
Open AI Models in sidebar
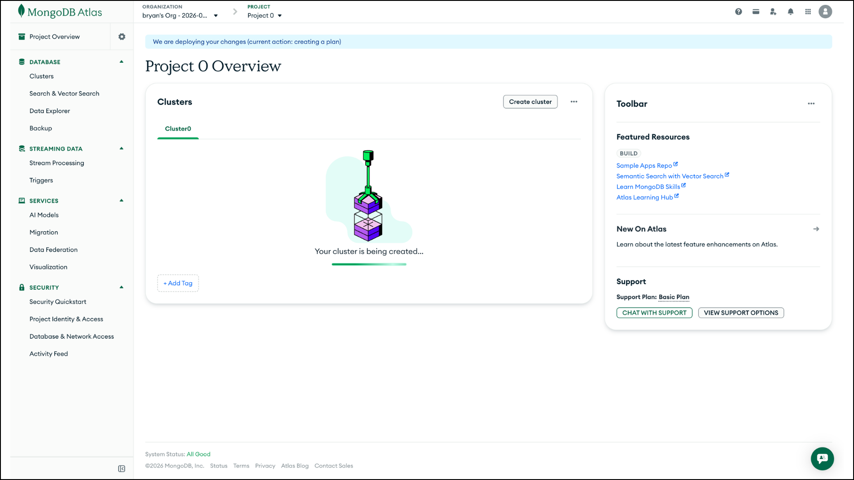point(44,215)
